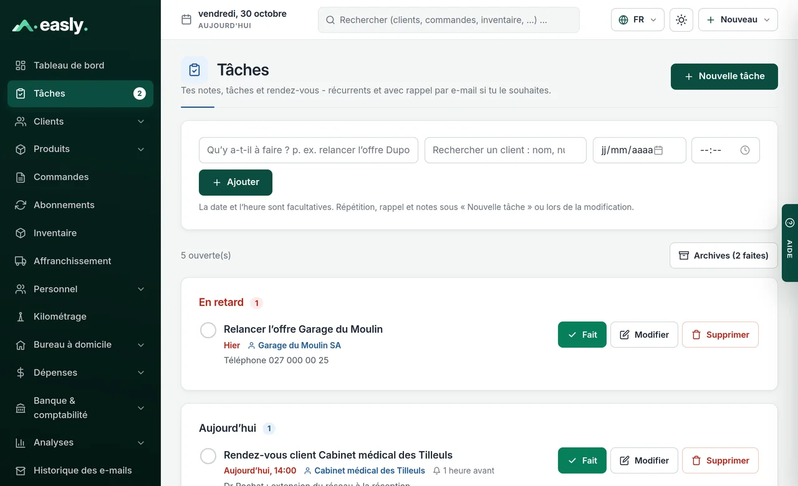This screenshot has height=486, width=798.
Task: Click Supprimer for Cabinet médical des Tilleuls task
Action: click(x=720, y=460)
